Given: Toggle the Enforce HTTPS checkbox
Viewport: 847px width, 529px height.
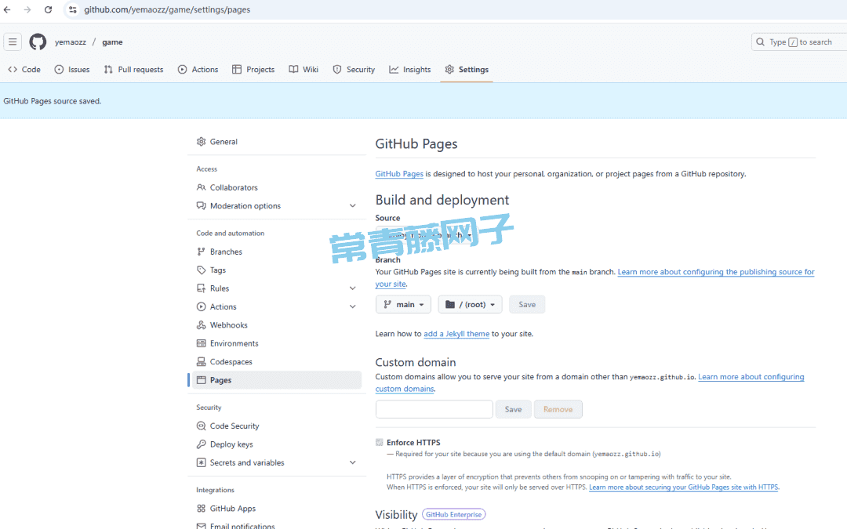Looking at the screenshot, I should tap(380, 443).
